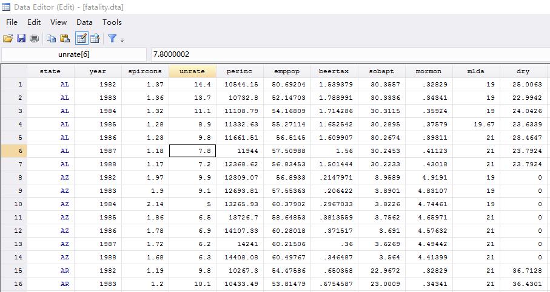Select the beertax column header
Image resolution: width=550 pixels, height=292 pixels.
click(334, 71)
